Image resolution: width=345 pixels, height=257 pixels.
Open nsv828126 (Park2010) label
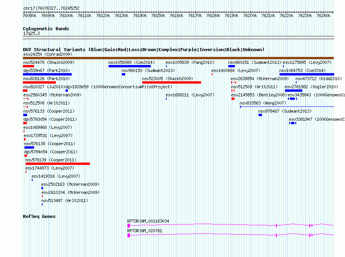[47, 79]
